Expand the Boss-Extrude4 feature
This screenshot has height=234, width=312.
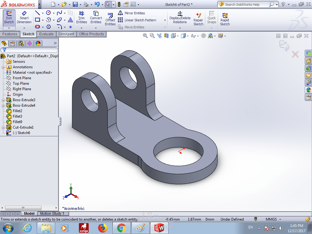coord(3,106)
